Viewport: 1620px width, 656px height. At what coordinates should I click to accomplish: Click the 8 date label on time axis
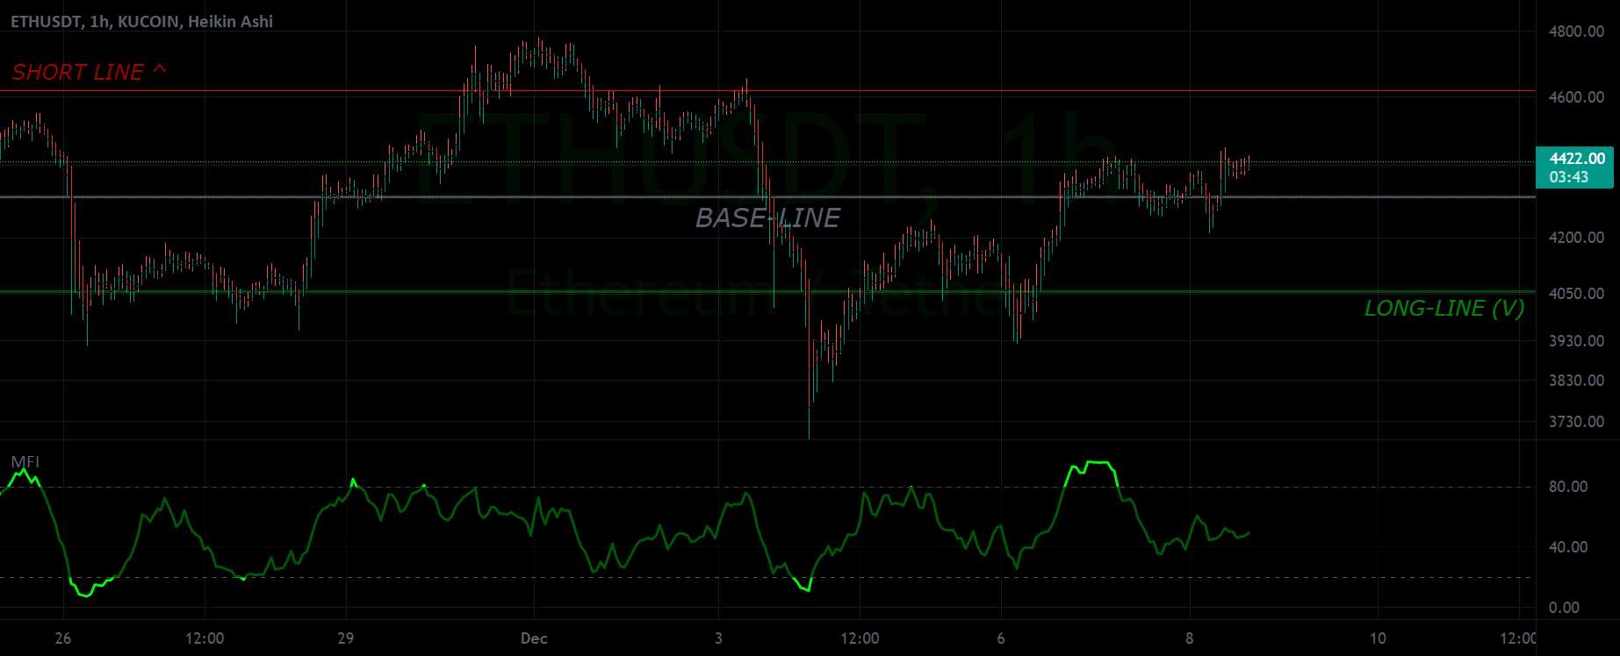pyautogui.click(x=1190, y=638)
